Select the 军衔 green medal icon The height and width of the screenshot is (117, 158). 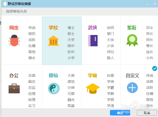(132, 41)
